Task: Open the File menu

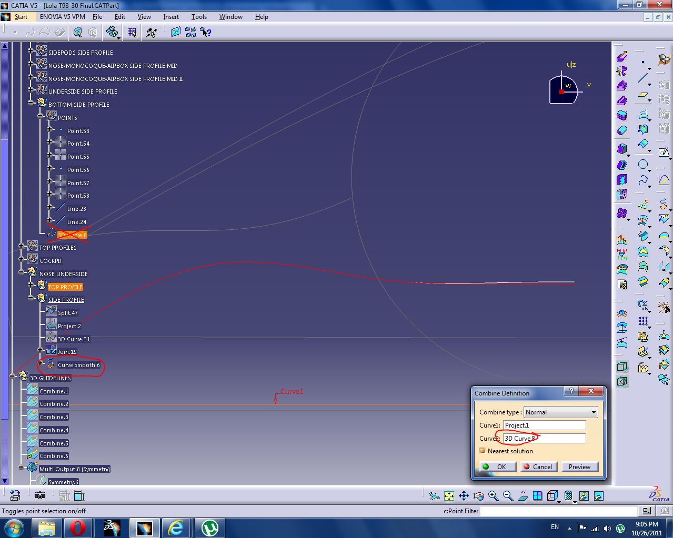Action: [x=97, y=17]
